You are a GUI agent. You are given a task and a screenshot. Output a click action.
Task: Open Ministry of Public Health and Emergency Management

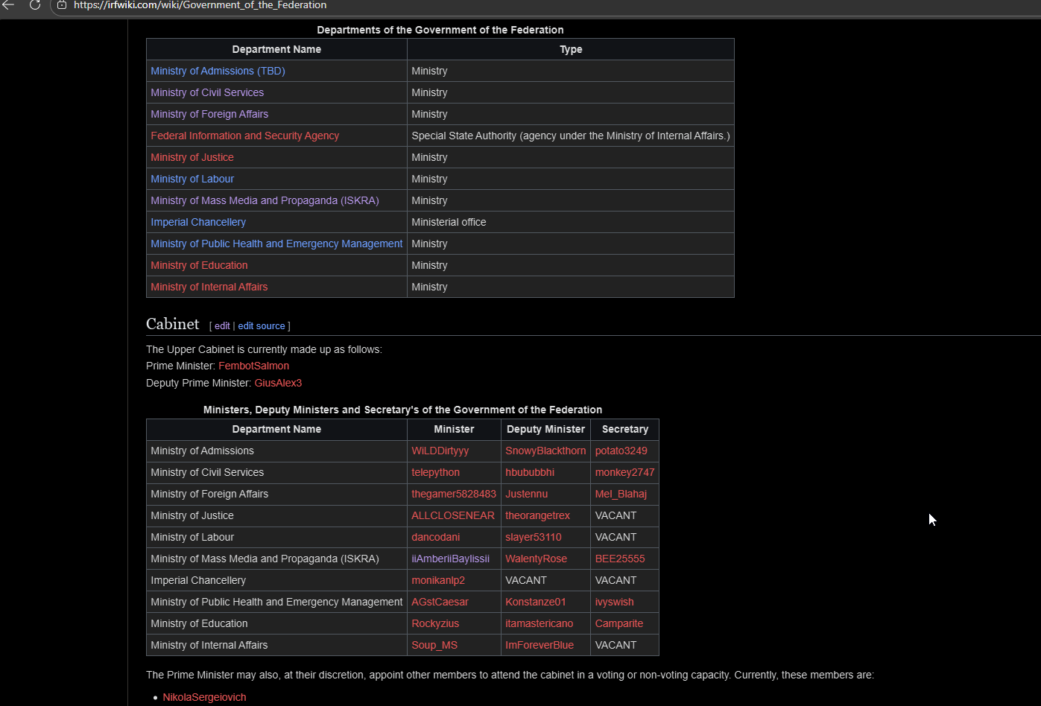click(276, 244)
